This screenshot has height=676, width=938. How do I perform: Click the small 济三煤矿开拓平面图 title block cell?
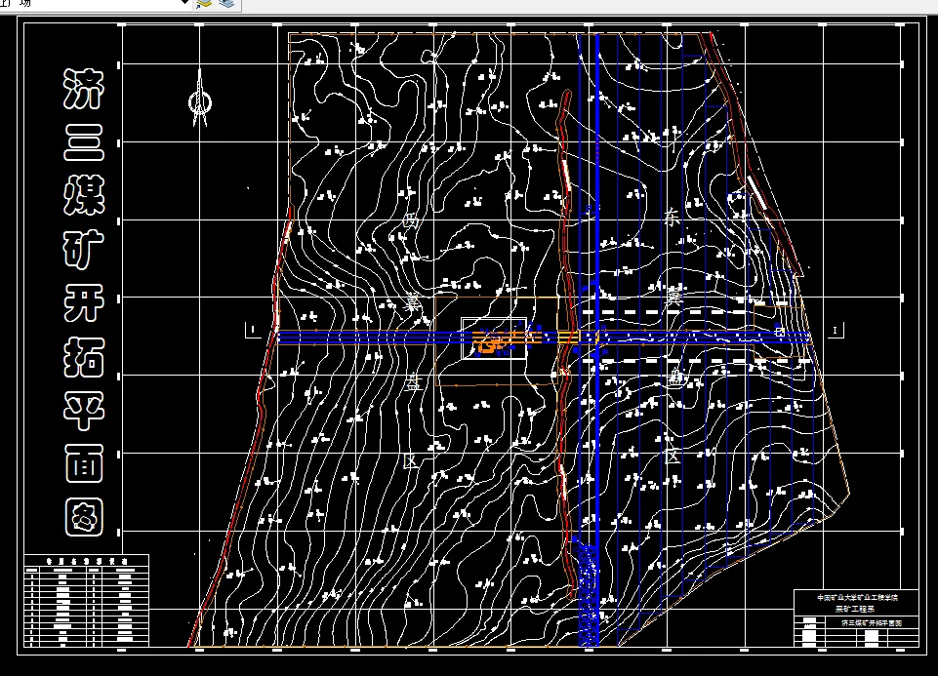tap(872, 622)
